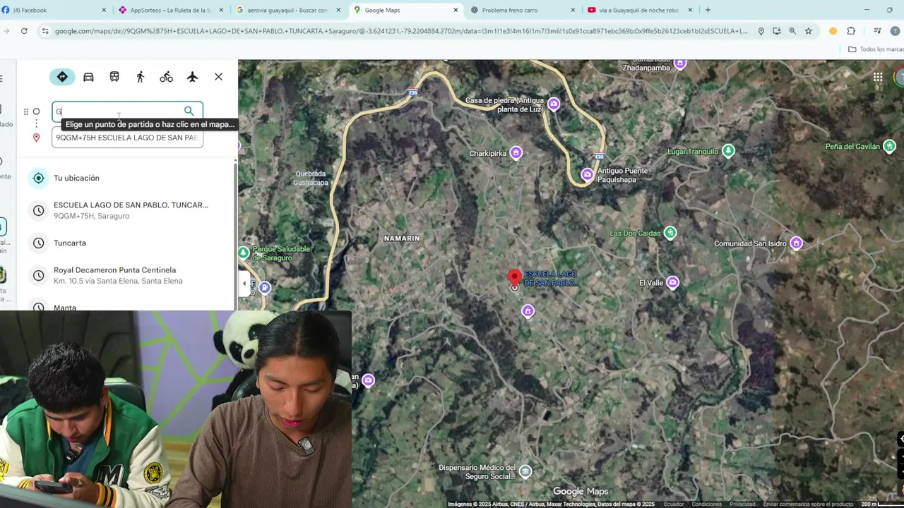Choose public transit travel mode
904x508 pixels.
point(114,77)
